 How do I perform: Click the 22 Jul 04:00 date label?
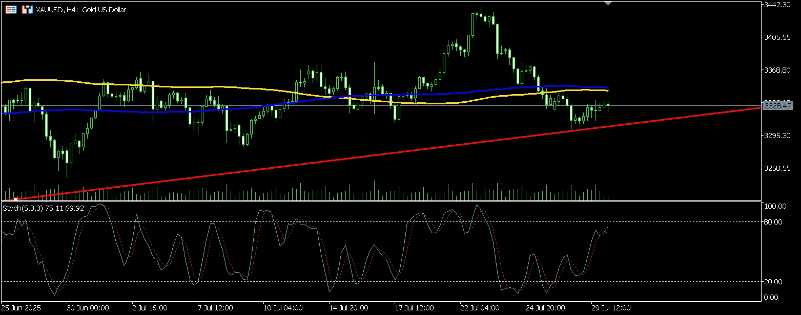point(480,308)
